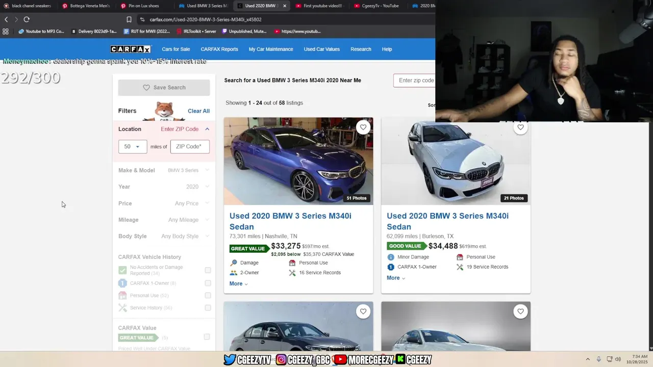The height and width of the screenshot is (367, 653).
Task: Expand the Price filter
Action: (164, 203)
